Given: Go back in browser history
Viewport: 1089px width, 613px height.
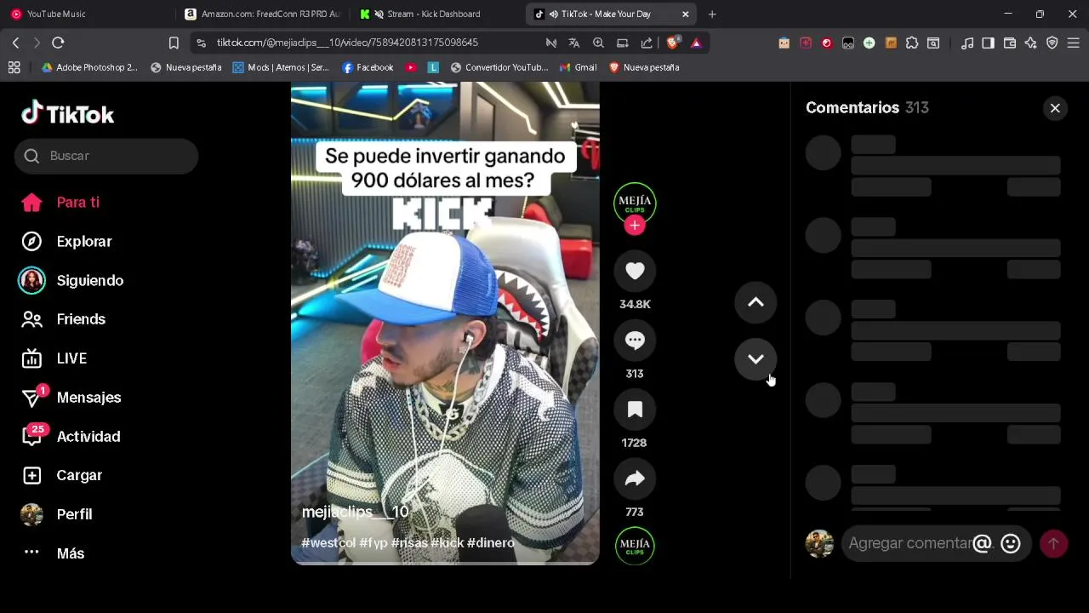Looking at the screenshot, I should tap(15, 43).
